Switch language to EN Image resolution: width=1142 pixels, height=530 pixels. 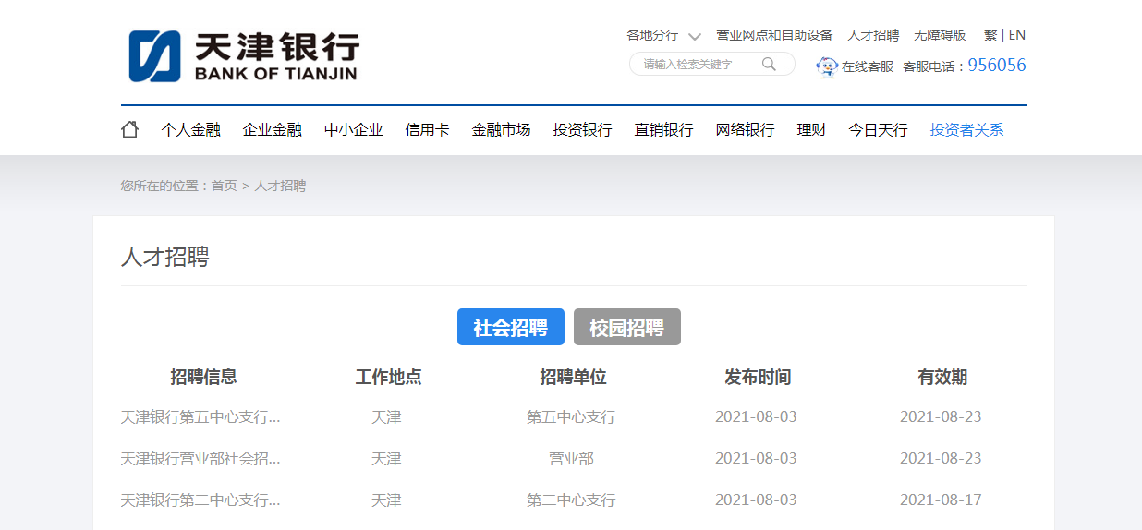tap(1016, 35)
